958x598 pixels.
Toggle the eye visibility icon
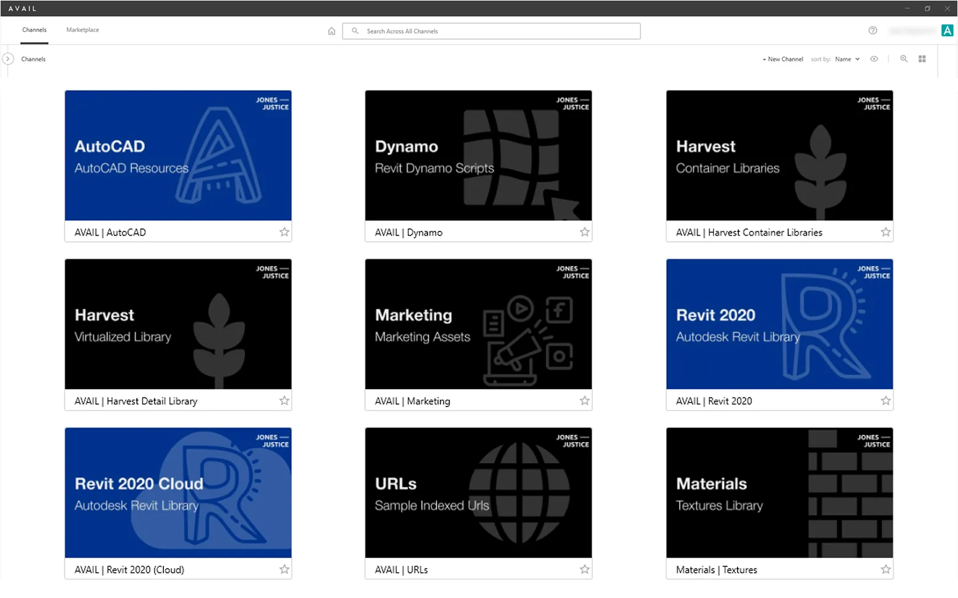tap(874, 59)
